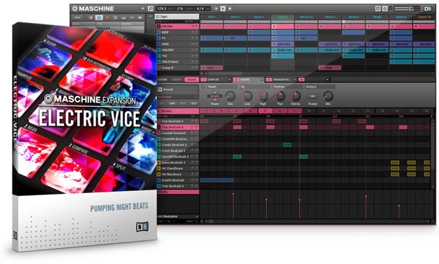This screenshot has height=264, width=439.
Task: Toggle the reverb Freeze ON switch
Action: click(312, 97)
